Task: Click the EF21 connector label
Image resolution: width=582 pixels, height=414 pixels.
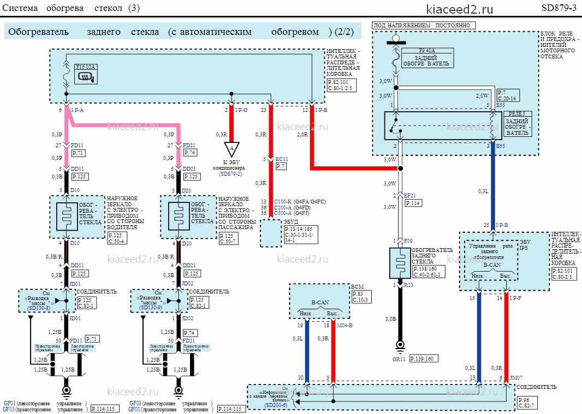Action: click(x=410, y=195)
